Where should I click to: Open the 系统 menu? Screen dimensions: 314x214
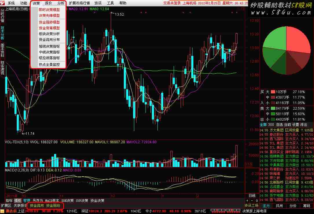click(x=11, y=3)
